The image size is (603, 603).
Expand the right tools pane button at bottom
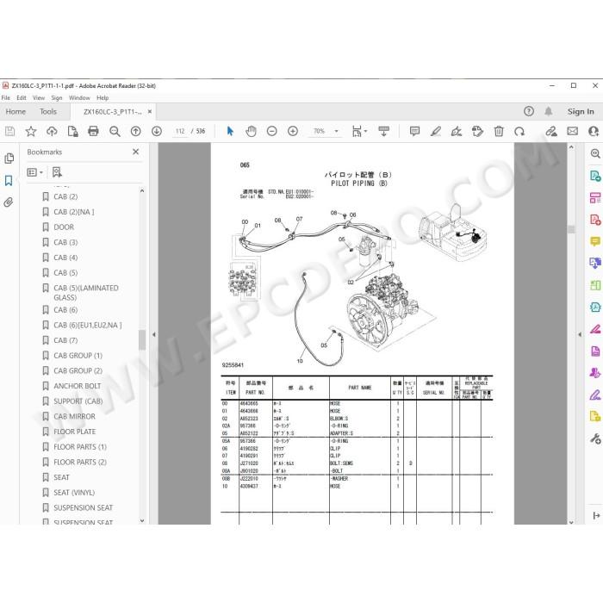(x=596, y=516)
